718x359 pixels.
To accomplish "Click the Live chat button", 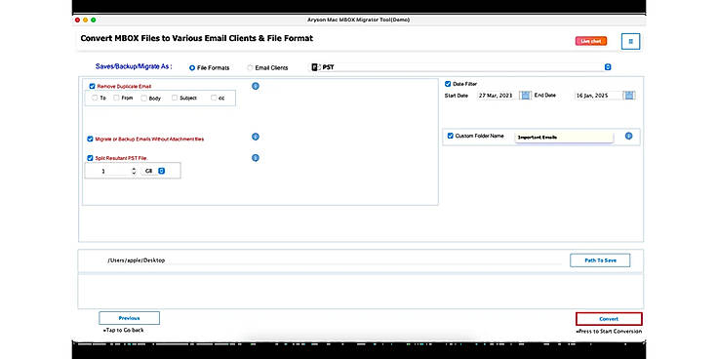I will pyautogui.click(x=591, y=41).
